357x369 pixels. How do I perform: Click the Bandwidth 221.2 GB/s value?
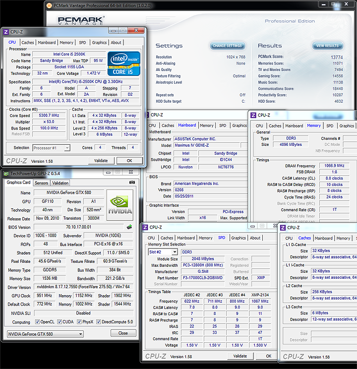[x=115, y=278]
